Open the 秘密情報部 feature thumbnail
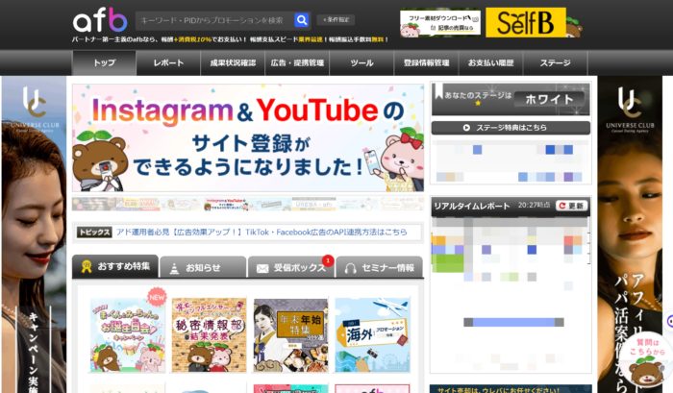The height and width of the screenshot is (393, 673). tap(209, 334)
